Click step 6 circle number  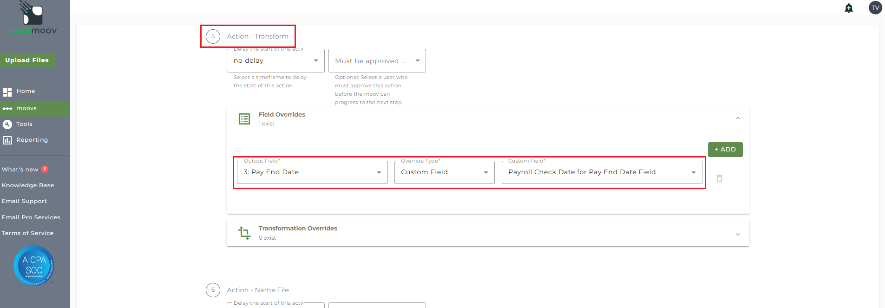pyautogui.click(x=213, y=290)
